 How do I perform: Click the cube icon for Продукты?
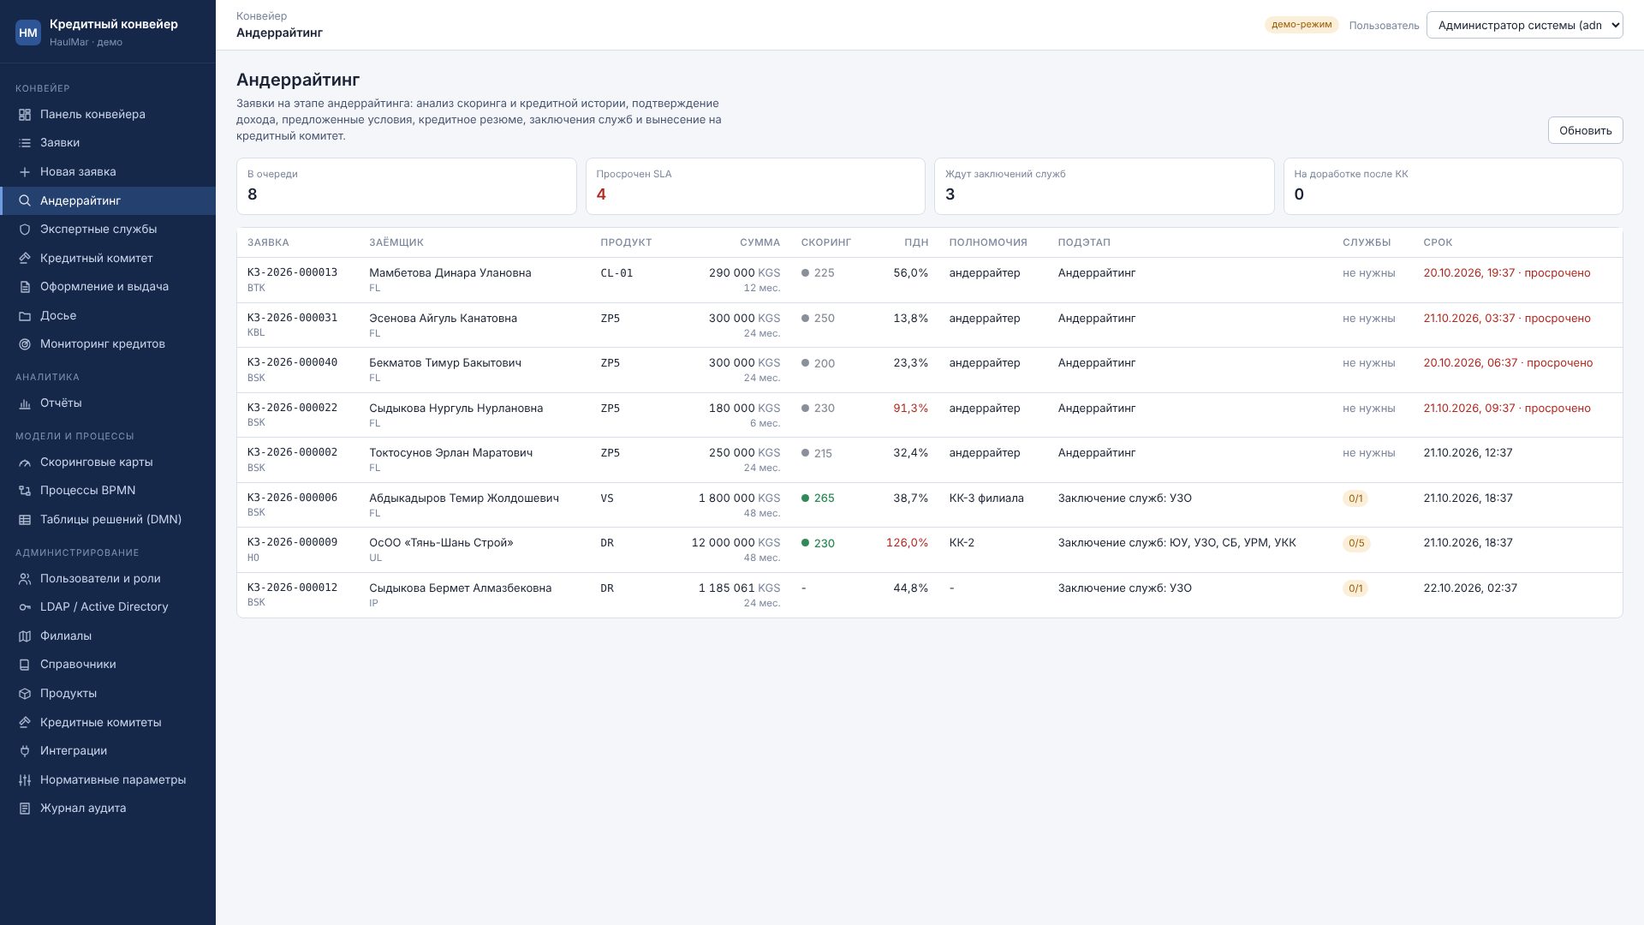pyautogui.click(x=25, y=694)
